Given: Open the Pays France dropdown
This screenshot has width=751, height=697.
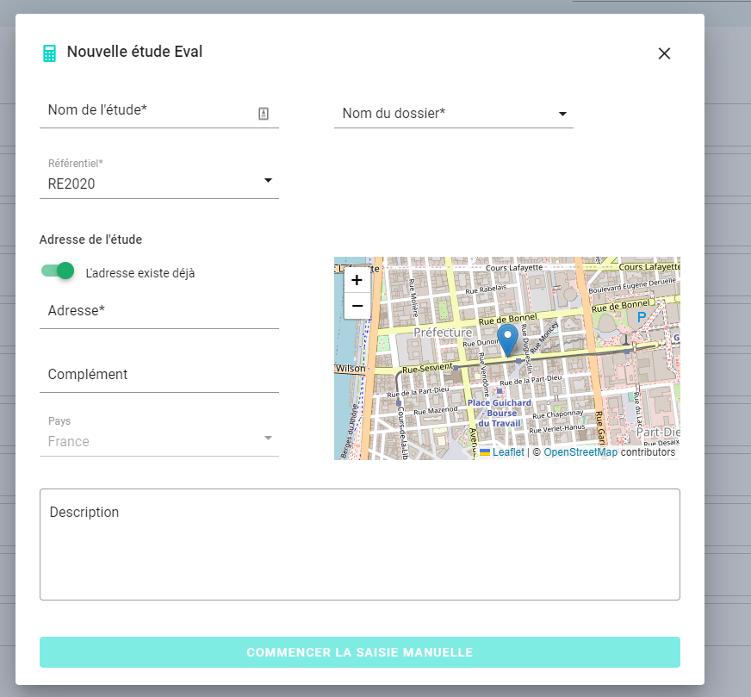Looking at the screenshot, I should [159, 435].
